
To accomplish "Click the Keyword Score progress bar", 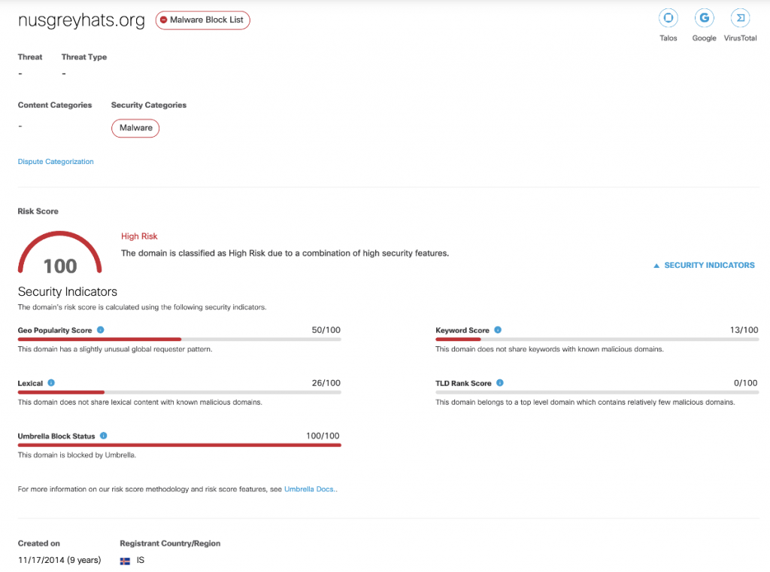I will point(597,339).
